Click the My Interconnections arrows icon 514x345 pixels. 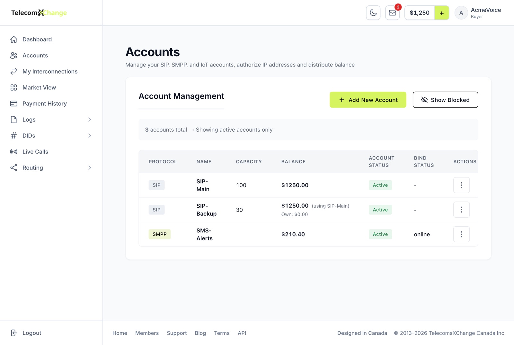point(13,72)
